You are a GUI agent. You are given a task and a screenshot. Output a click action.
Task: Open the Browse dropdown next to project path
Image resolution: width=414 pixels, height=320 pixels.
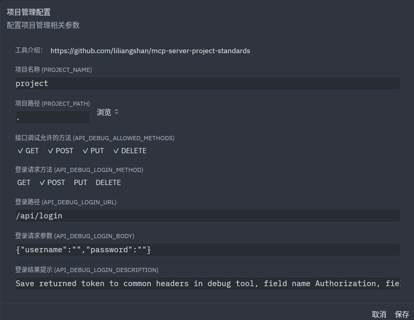coord(104,112)
